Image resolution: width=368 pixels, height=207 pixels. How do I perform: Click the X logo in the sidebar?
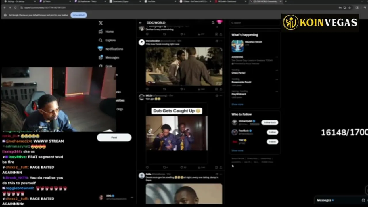[101, 23]
